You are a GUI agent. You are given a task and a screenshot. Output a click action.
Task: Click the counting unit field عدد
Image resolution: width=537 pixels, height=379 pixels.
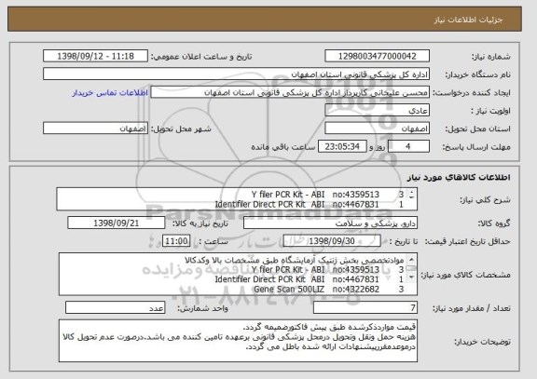click(115, 308)
